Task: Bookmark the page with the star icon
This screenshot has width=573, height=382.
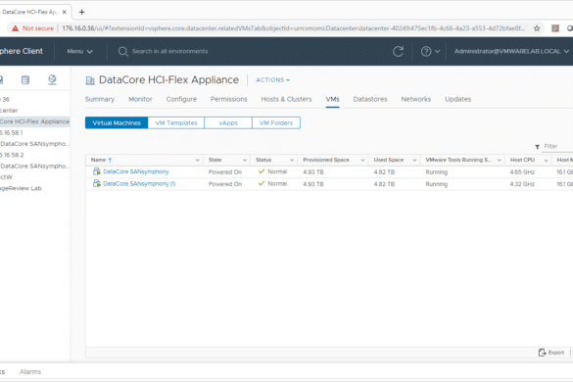Action: 537,28
